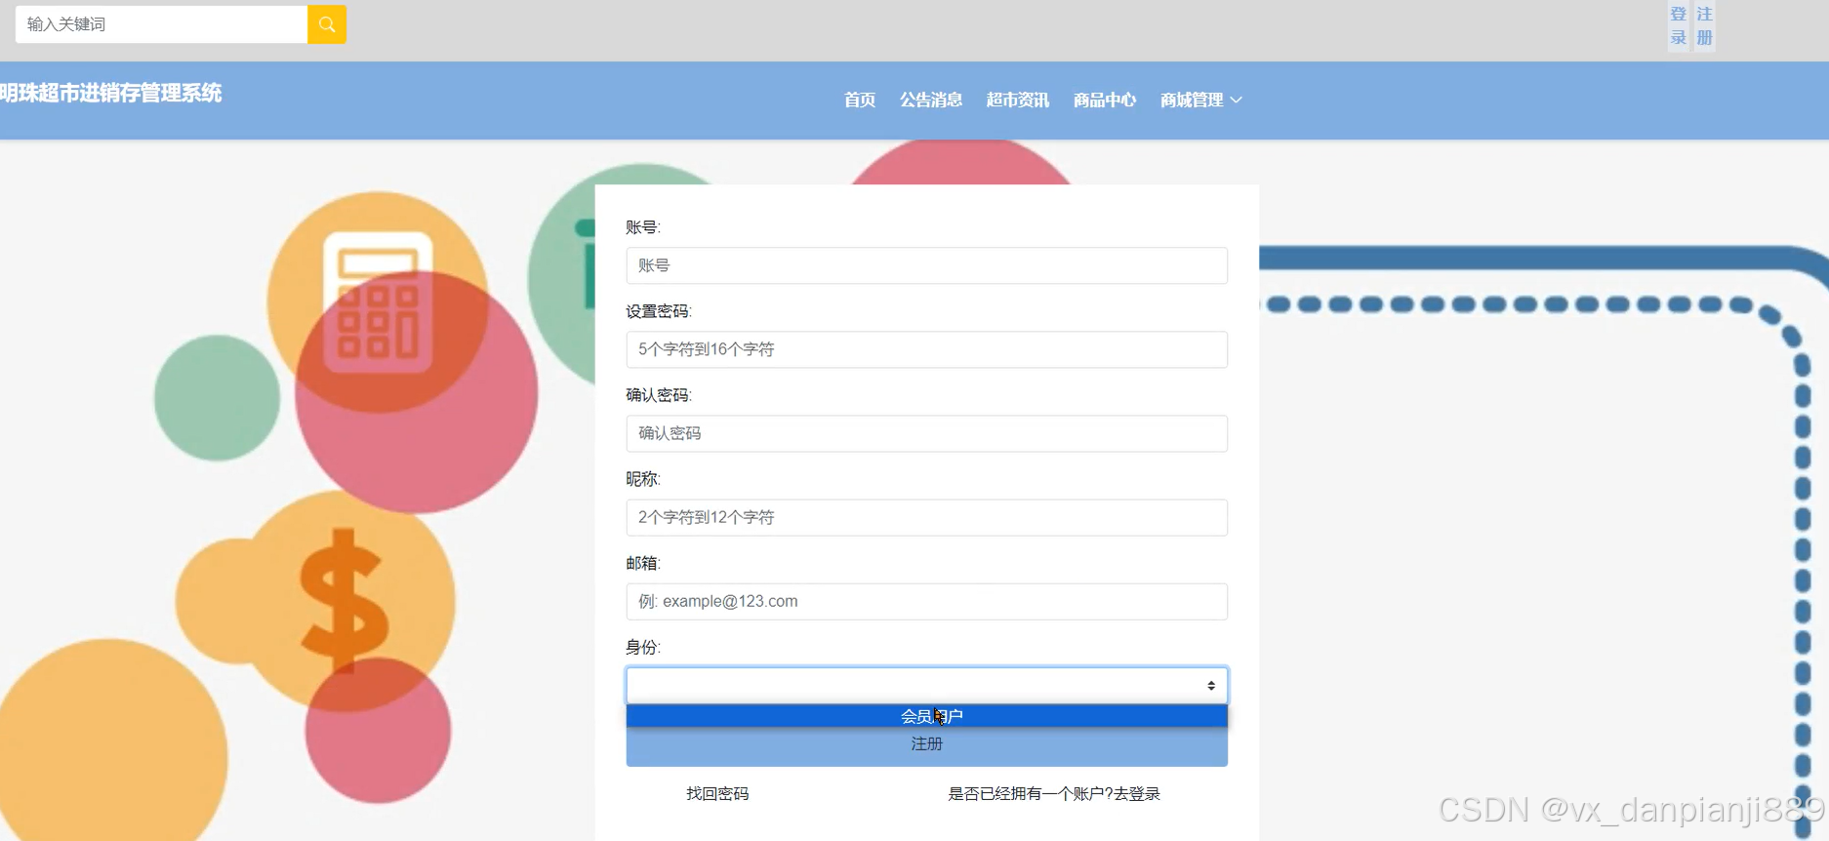The image size is (1829, 841).
Task: Go to 首页 in the navigation bar
Action: click(x=860, y=100)
